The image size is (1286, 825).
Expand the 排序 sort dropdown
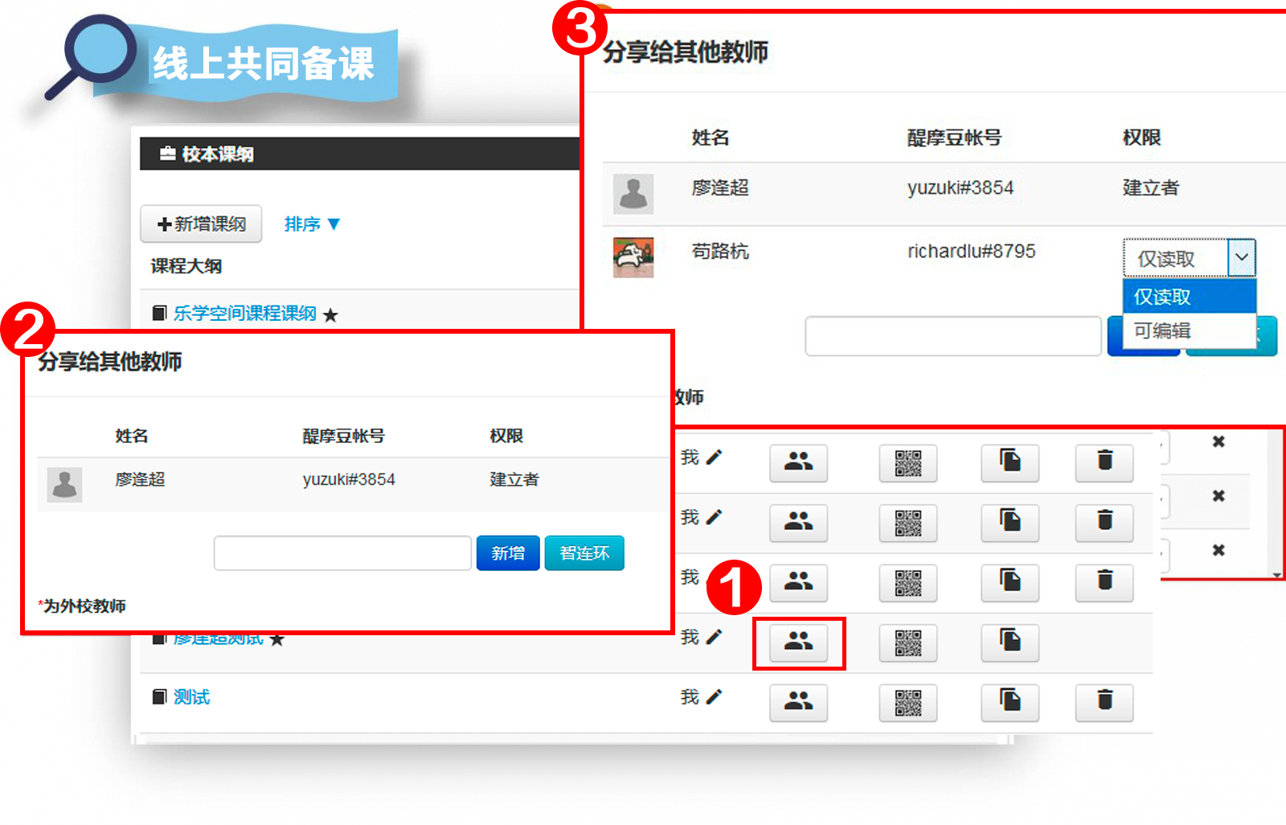(x=312, y=224)
